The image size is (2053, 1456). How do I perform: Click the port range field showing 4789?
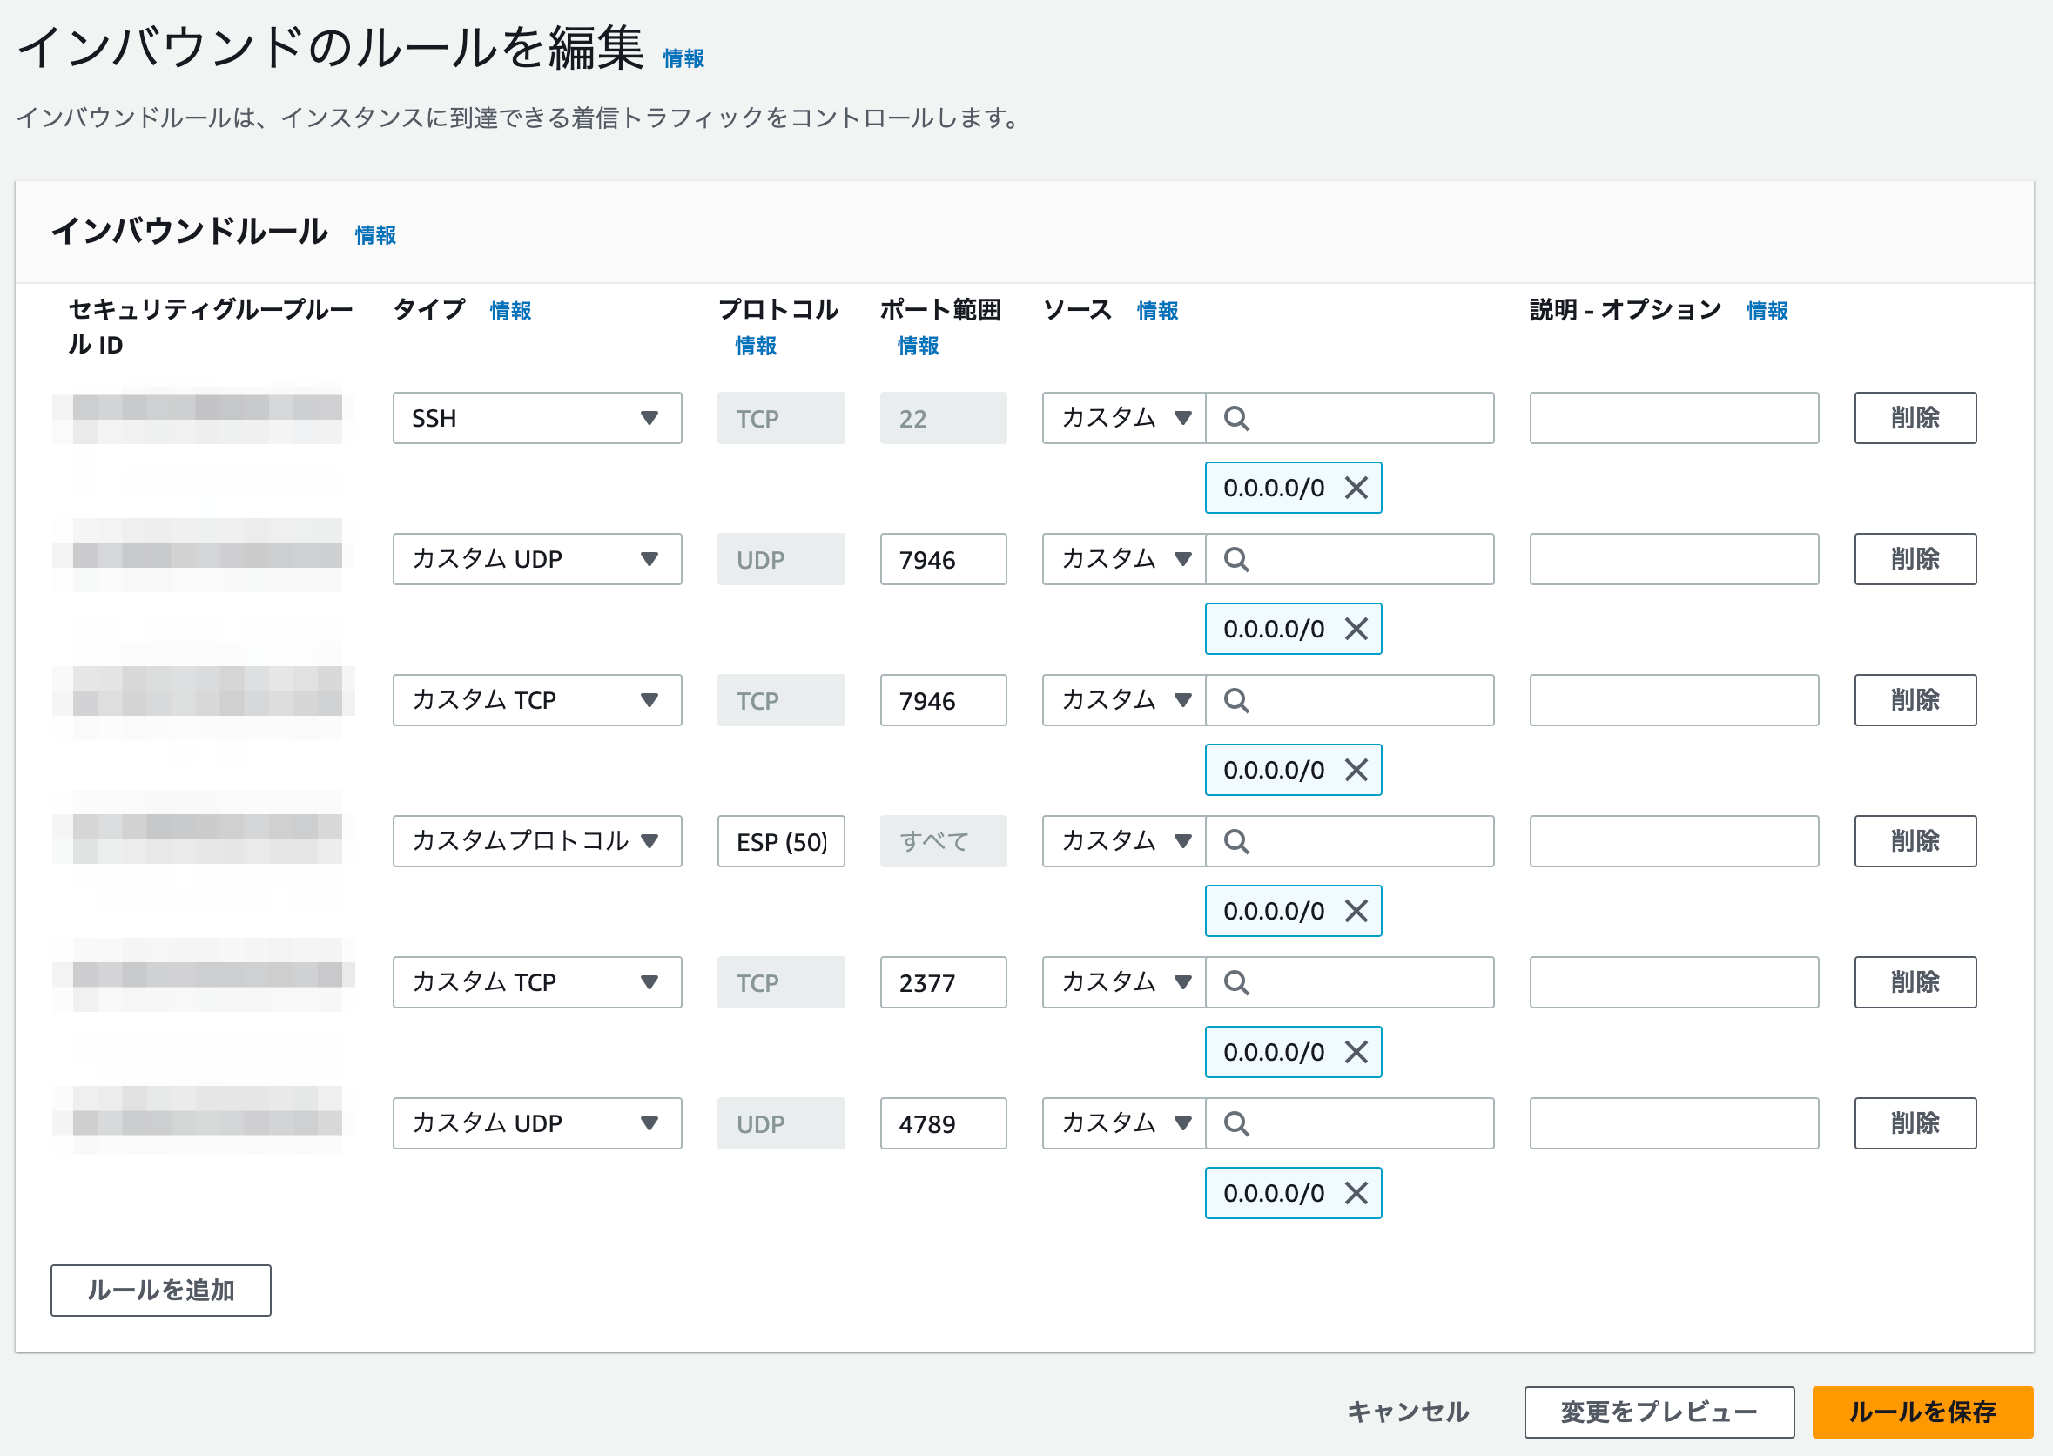pos(943,1122)
